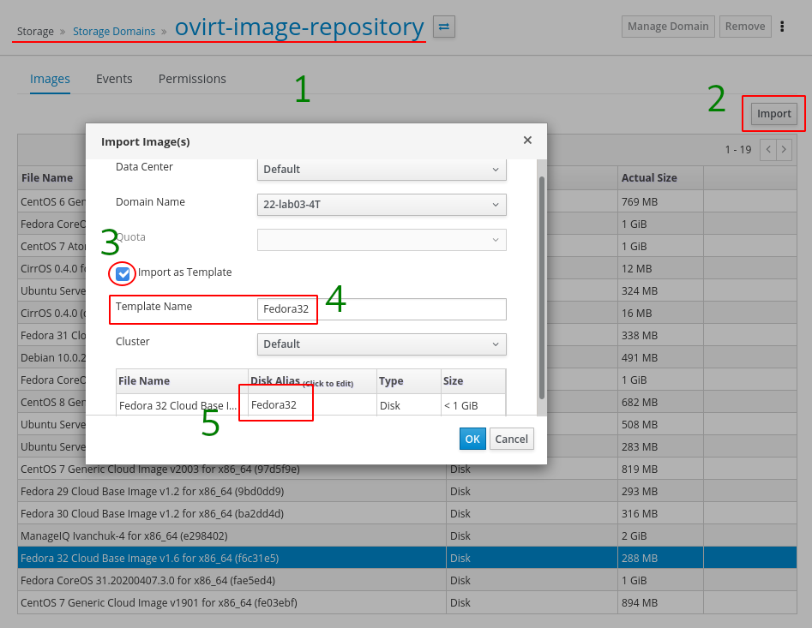Viewport: 812px width, 628px height.
Task: Close the Import Image(s) dialog
Action: pyautogui.click(x=527, y=141)
